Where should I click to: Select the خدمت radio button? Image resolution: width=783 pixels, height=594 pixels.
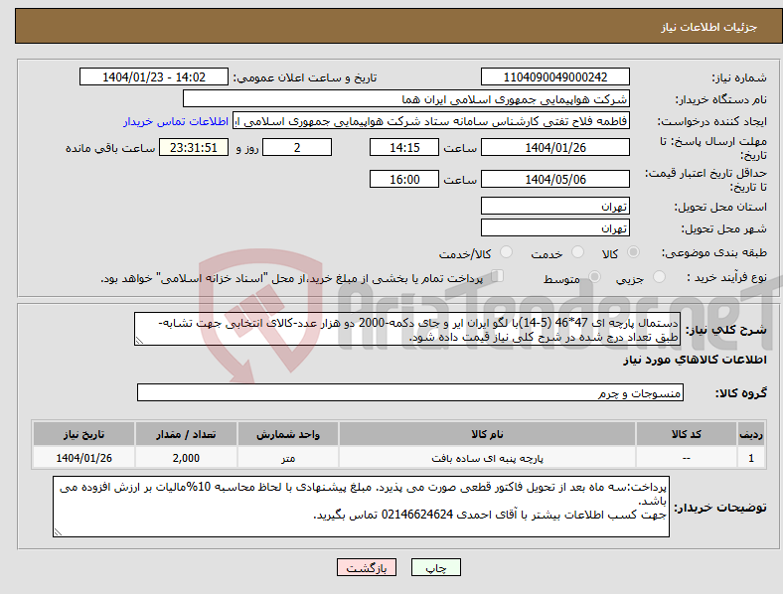[577, 252]
